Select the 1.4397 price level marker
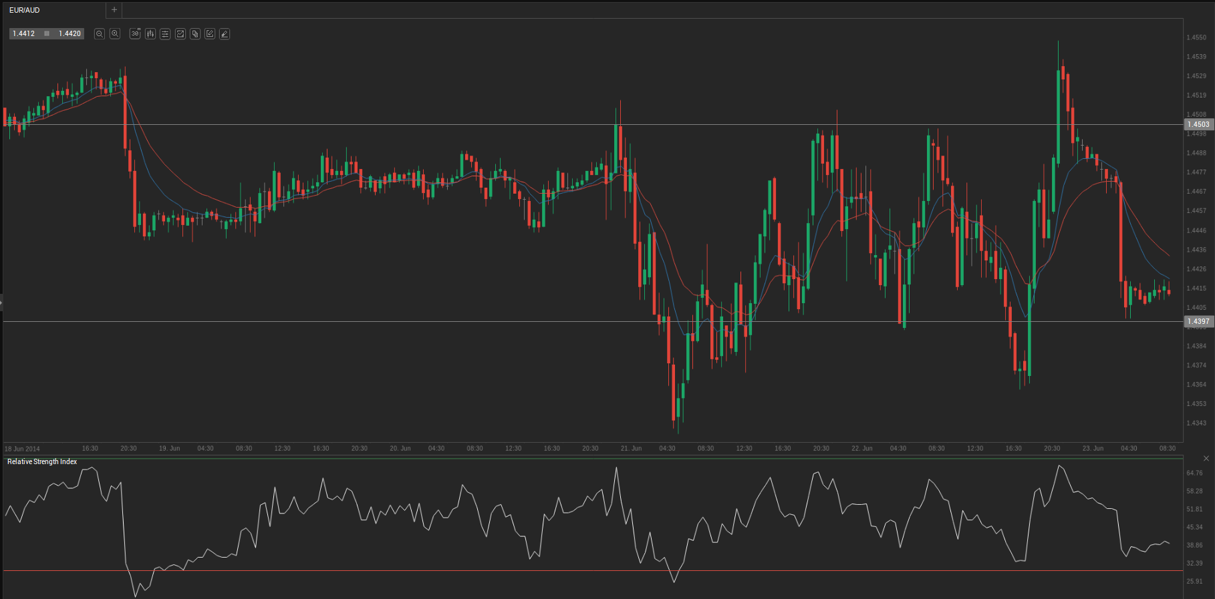The height and width of the screenshot is (599, 1215). click(x=1198, y=321)
